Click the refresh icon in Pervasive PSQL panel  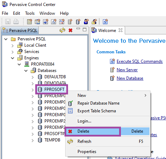(62, 30)
